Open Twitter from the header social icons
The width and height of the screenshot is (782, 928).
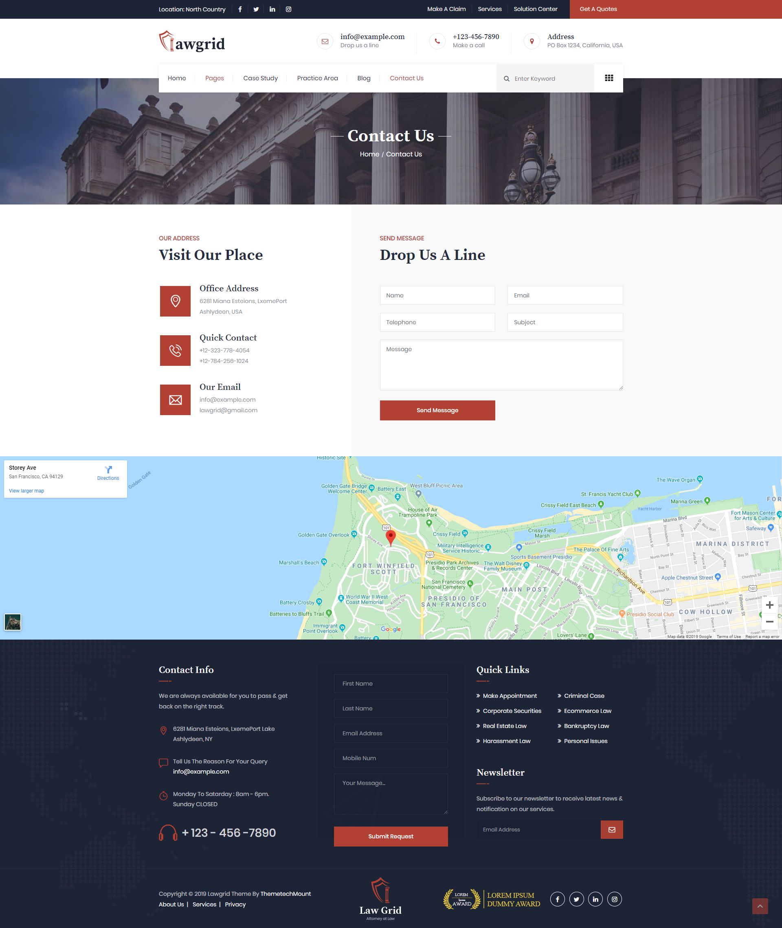point(256,9)
